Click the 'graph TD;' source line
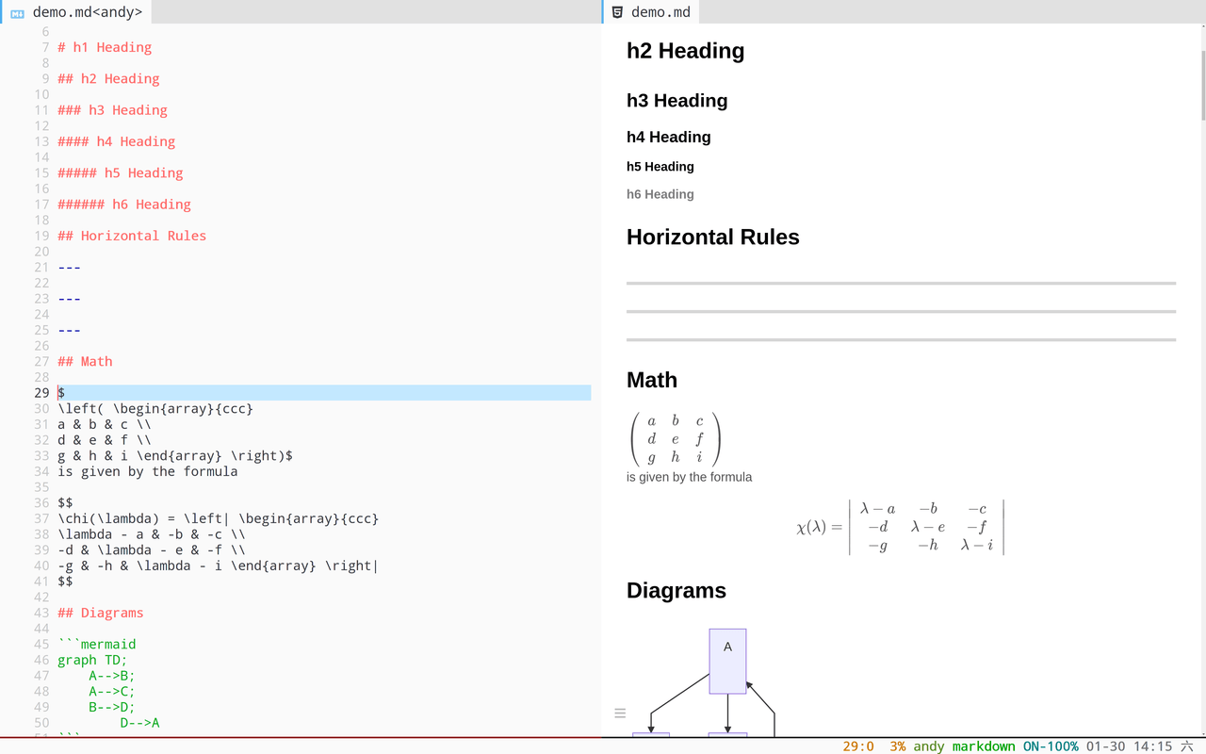Screen dimensions: 1206x754 [92, 660]
